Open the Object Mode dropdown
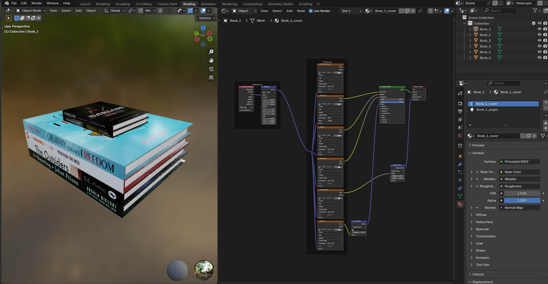This screenshot has width=548, height=284. [31, 11]
